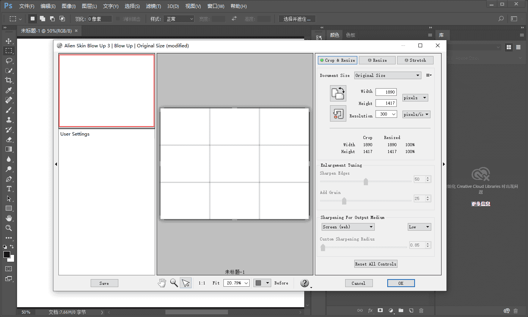This screenshot has width=528, height=317.
Task: Switch to Resize mode
Action: click(377, 60)
